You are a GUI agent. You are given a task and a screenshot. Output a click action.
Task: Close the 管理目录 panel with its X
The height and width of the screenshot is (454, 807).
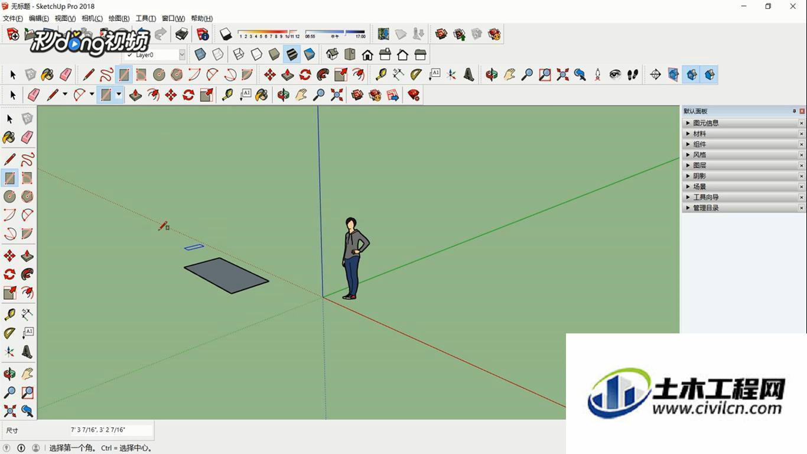(x=802, y=208)
